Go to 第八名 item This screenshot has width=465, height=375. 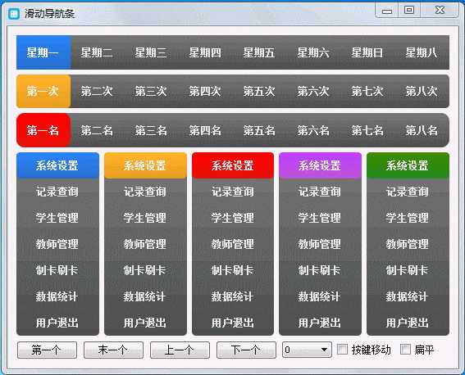422,130
